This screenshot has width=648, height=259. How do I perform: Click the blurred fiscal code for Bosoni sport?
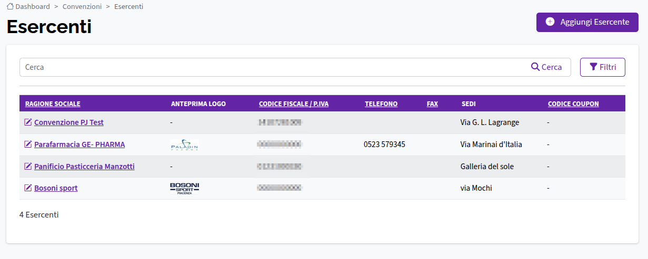point(280,188)
